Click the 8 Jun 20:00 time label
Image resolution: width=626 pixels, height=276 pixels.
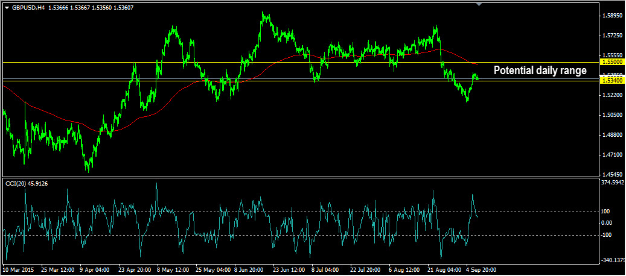pos(249,269)
